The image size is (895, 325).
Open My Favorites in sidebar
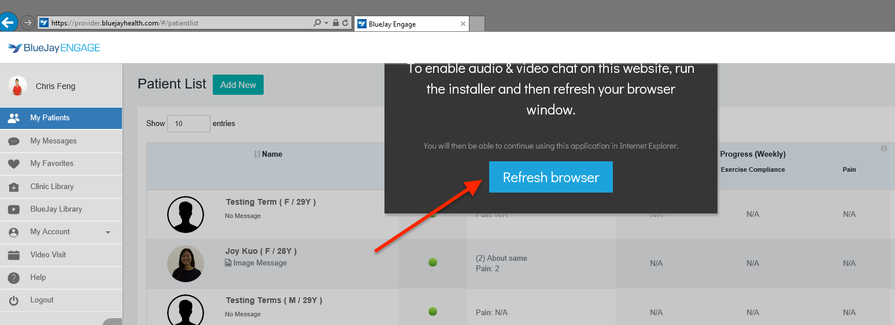(61, 164)
